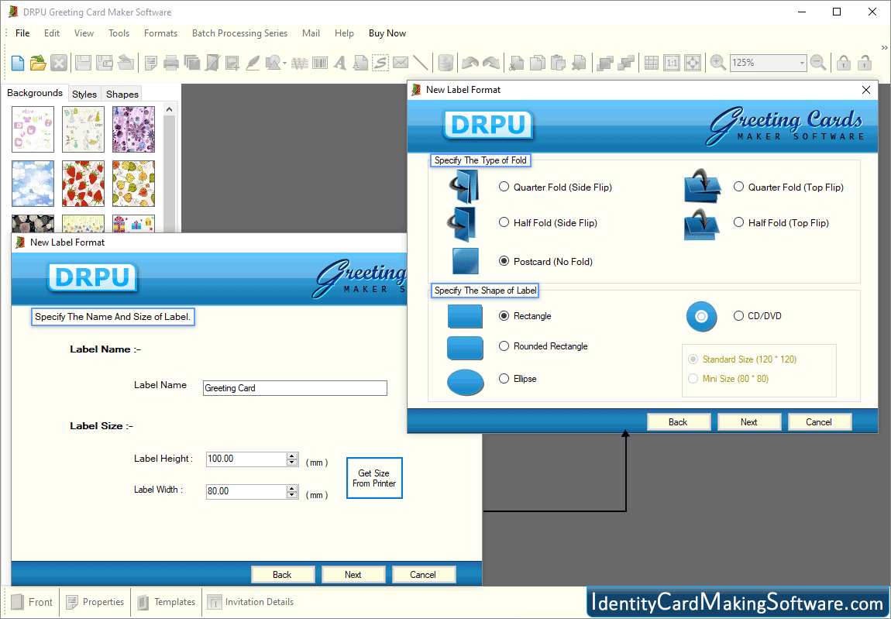891x619 pixels.
Task: Increase Label Height with up arrow
Action: point(292,456)
